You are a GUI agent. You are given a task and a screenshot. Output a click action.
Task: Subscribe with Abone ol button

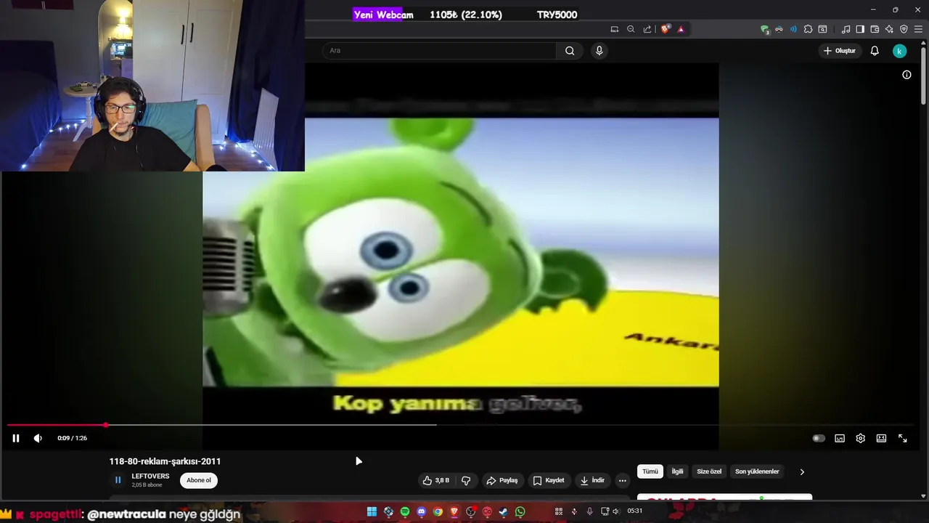tap(199, 480)
